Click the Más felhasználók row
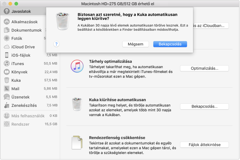 (x=30, y=116)
